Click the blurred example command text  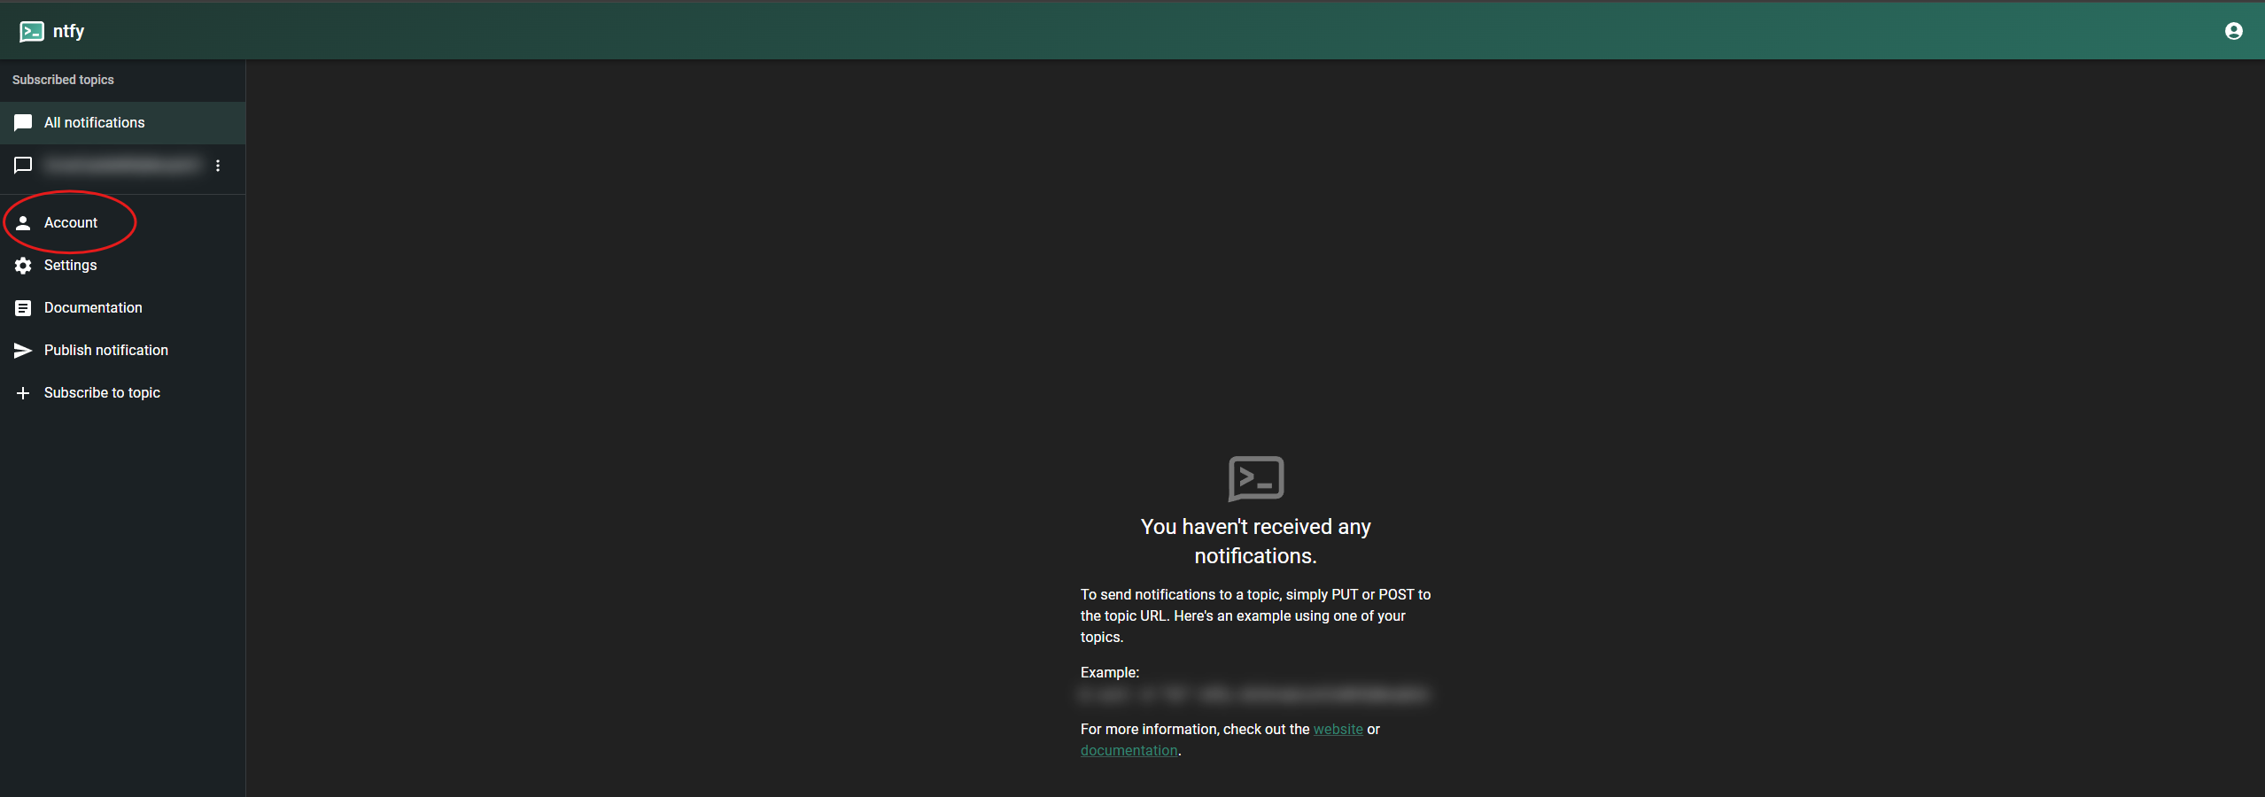coord(1253,695)
